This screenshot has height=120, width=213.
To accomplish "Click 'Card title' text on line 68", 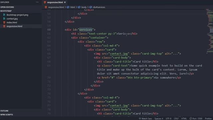I will click(142, 62).
